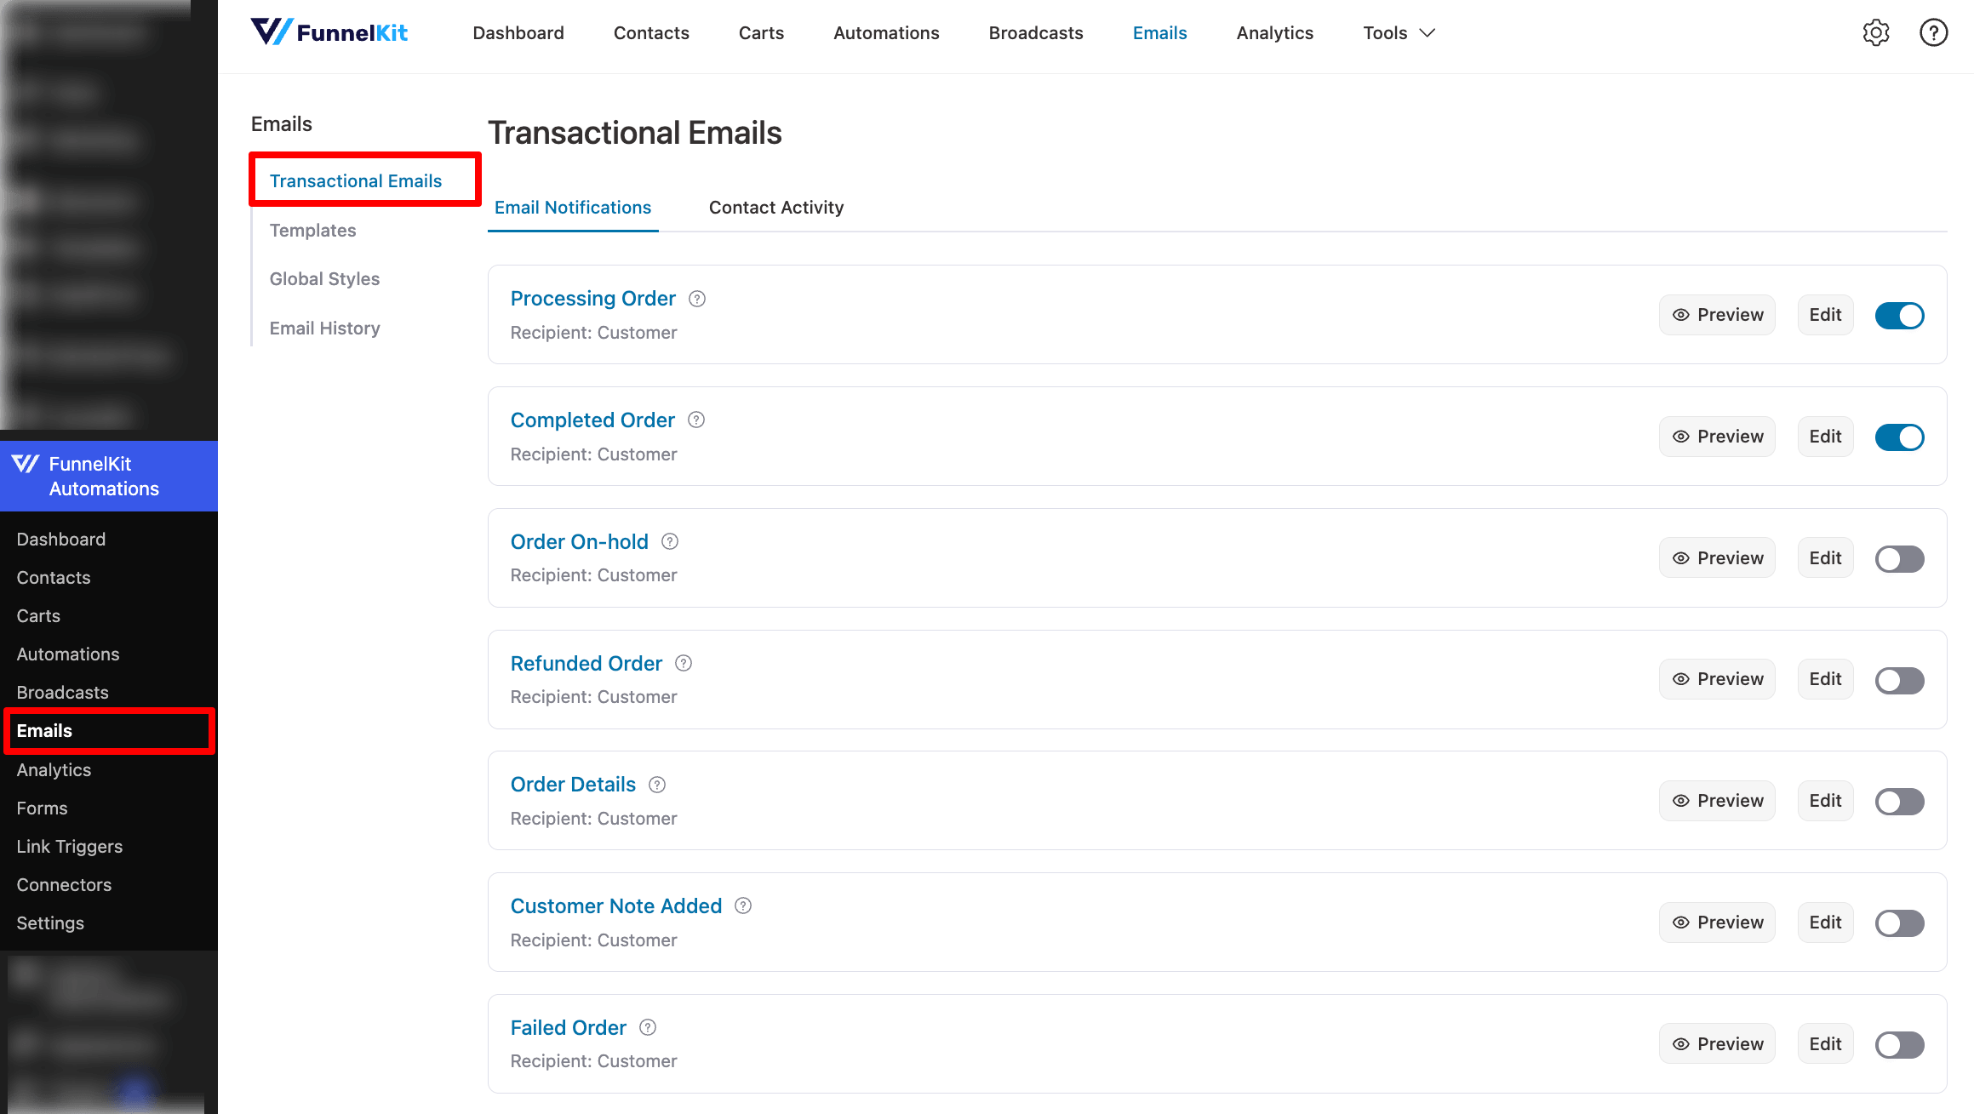
Task: Select Email History in the sidebar
Action: [324, 328]
